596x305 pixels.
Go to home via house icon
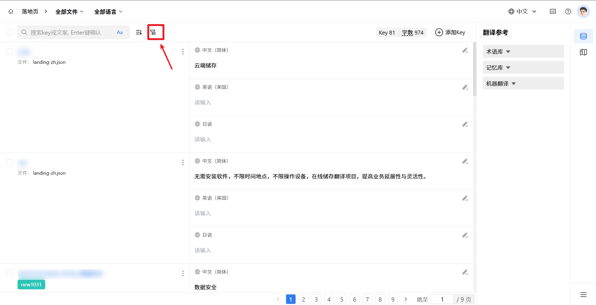coord(11,11)
